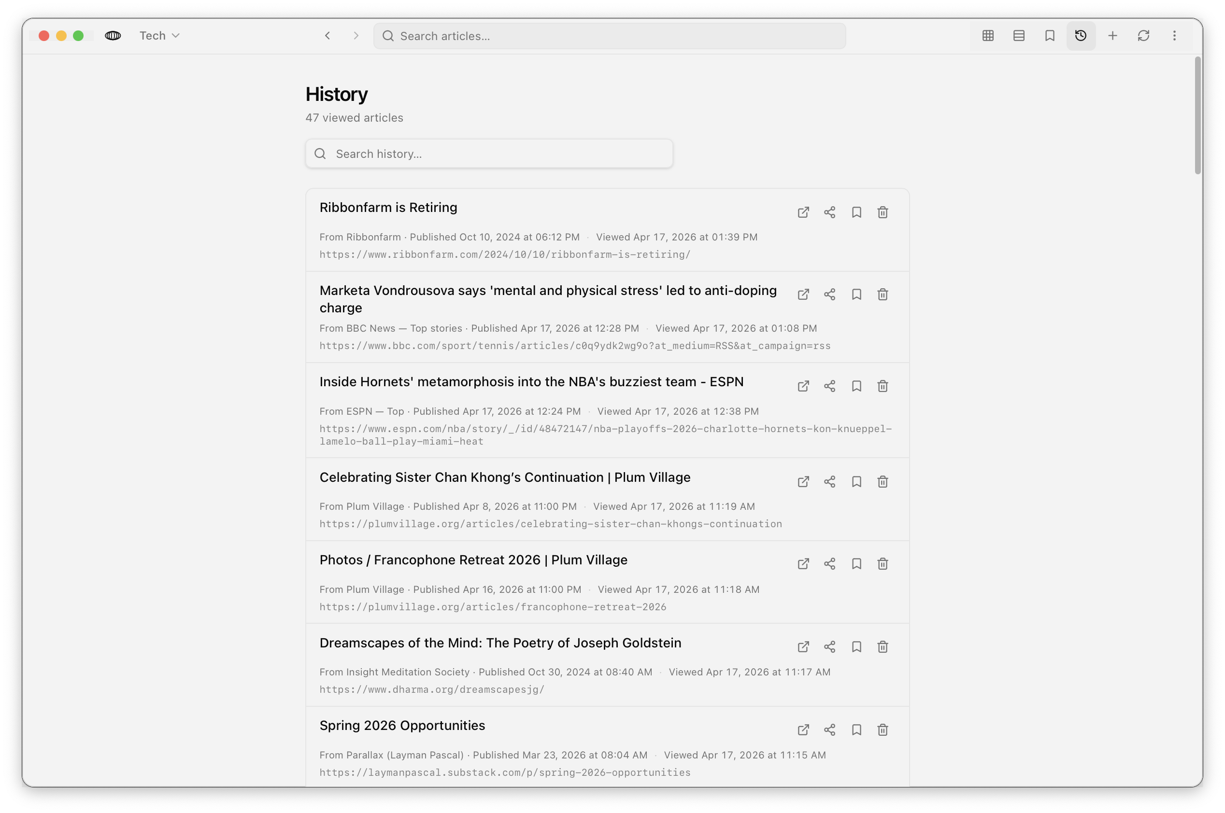Open bookmarks from the toolbar
This screenshot has height=813, width=1225.
click(x=1050, y=36)
